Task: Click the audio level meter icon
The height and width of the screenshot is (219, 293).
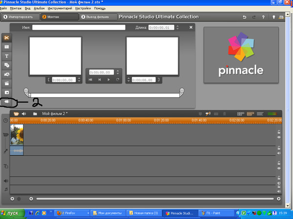Action: (272, 113)
